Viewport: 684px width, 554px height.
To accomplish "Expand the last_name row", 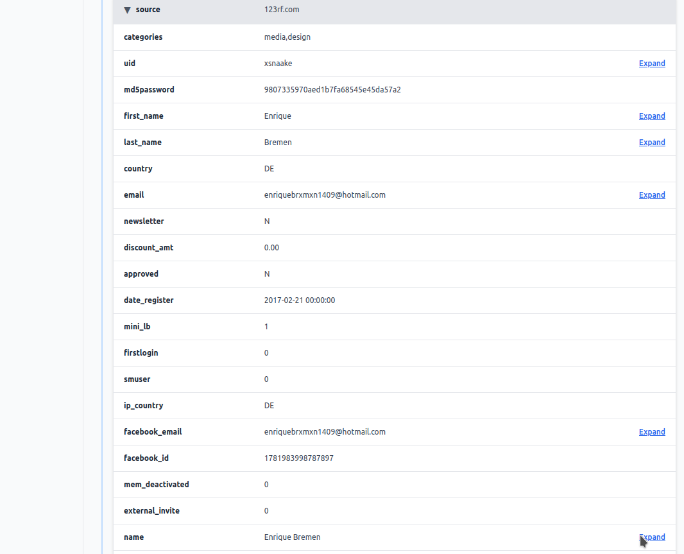I will [x=652, y=143].
